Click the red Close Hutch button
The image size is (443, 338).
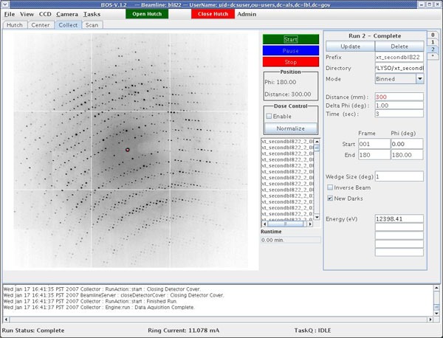[212, 13]
